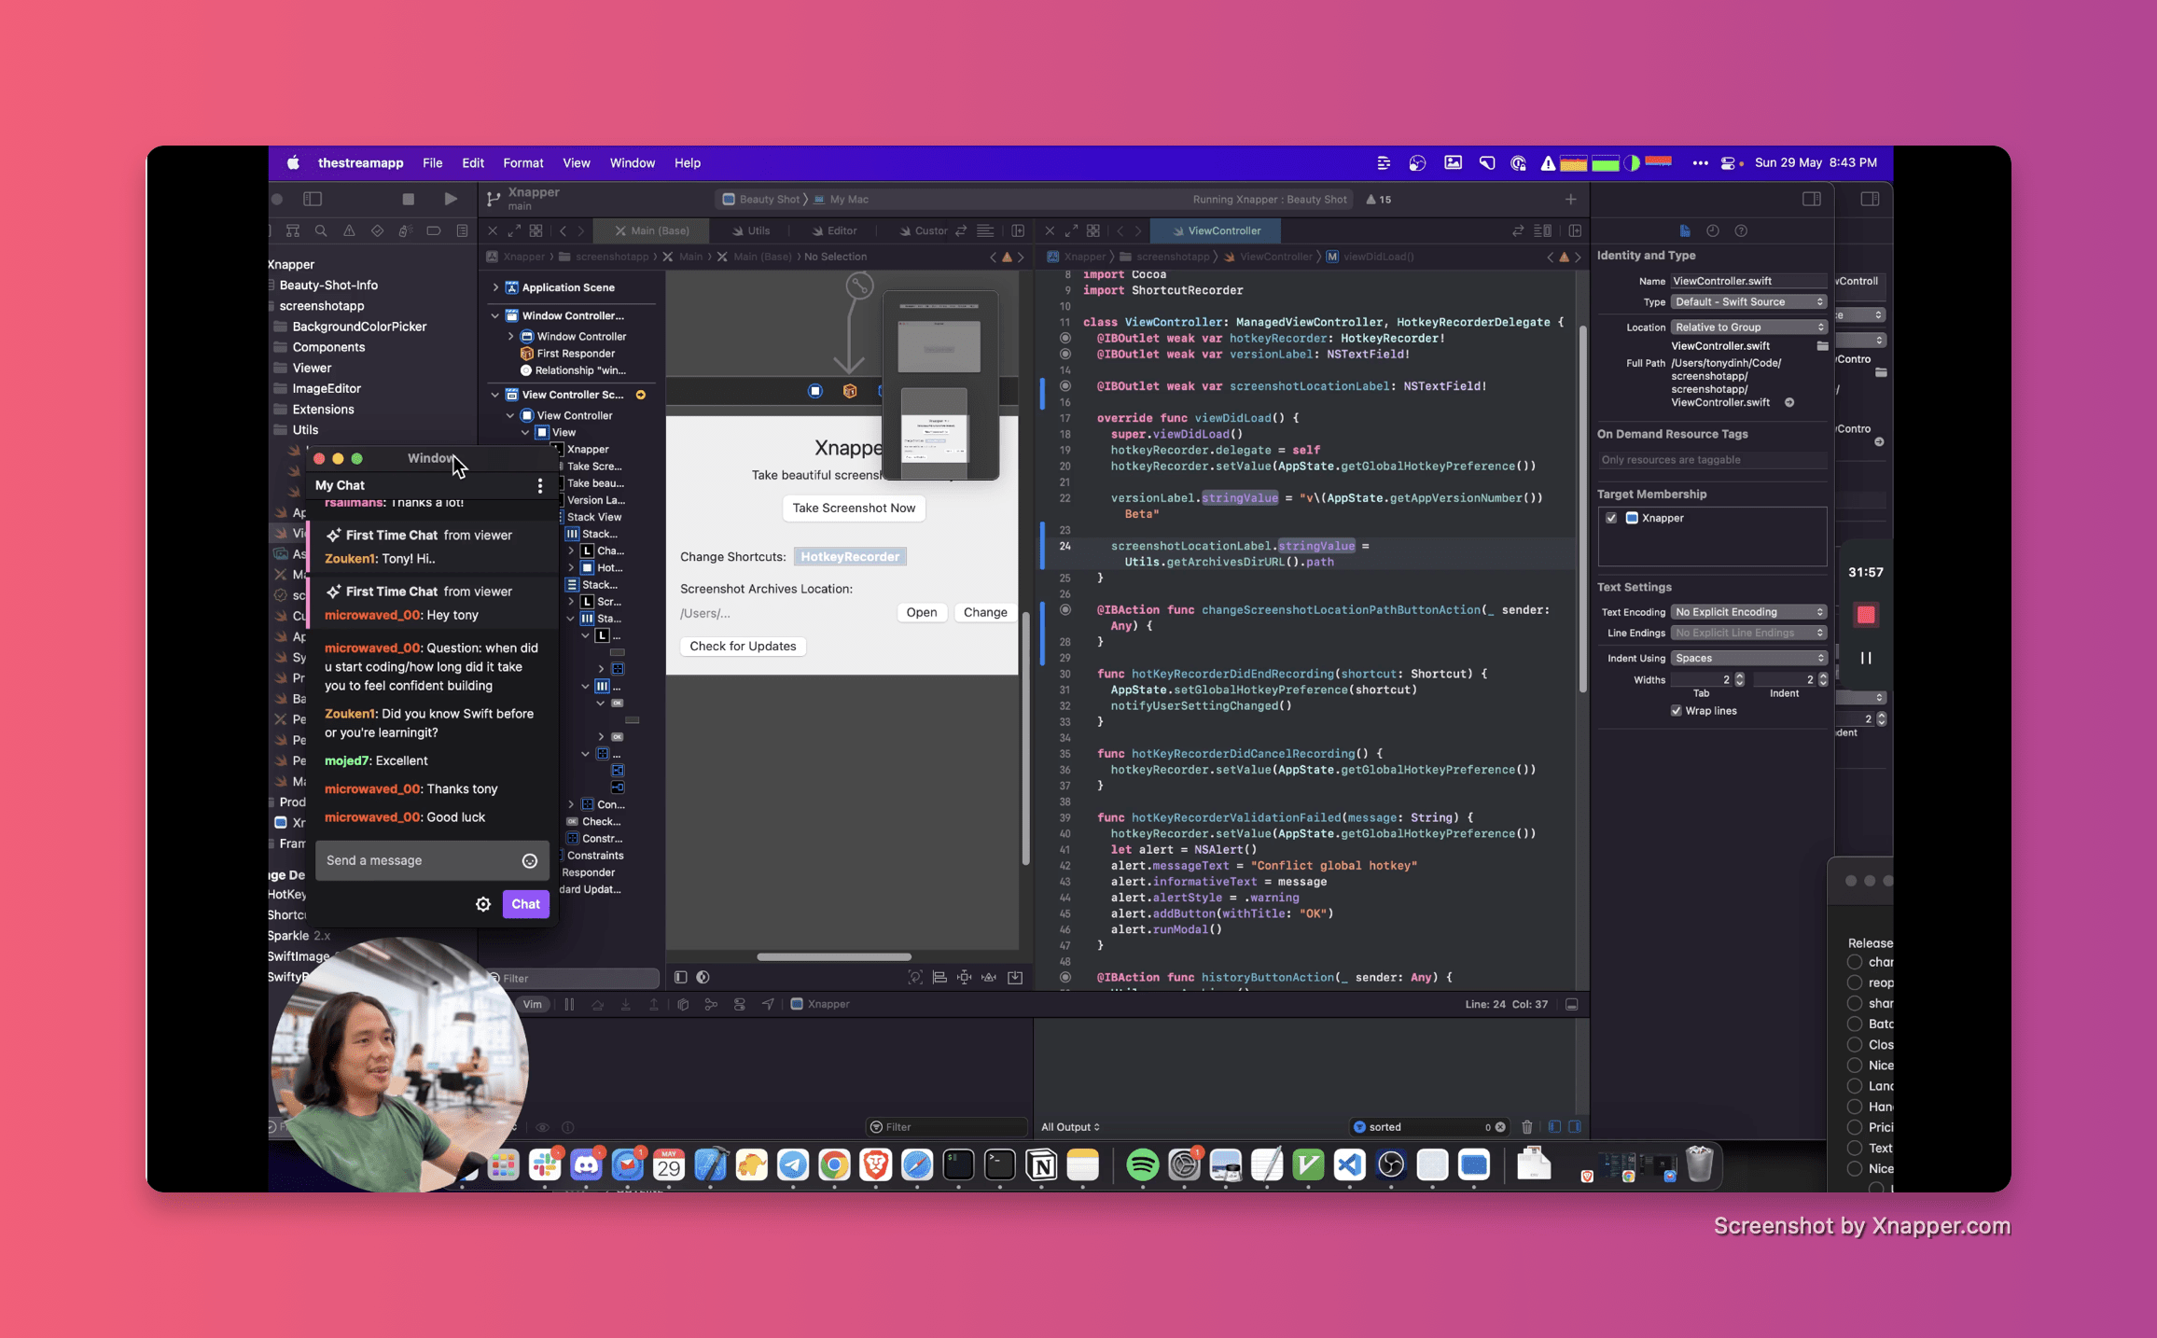Click the connection circle for changeScreenshotLocationPathButtonAction
The image size is (2157, 1338).
1065,609
